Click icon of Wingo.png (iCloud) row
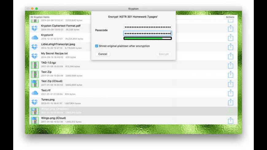 (35, 120)
